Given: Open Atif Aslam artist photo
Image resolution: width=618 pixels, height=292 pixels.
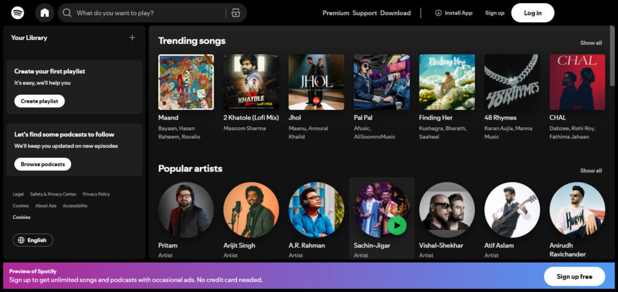Looking at the screenshot, I should click(512, 209).
